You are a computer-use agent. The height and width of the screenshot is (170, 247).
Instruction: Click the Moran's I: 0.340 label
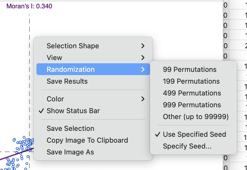(x=29, y=6)
